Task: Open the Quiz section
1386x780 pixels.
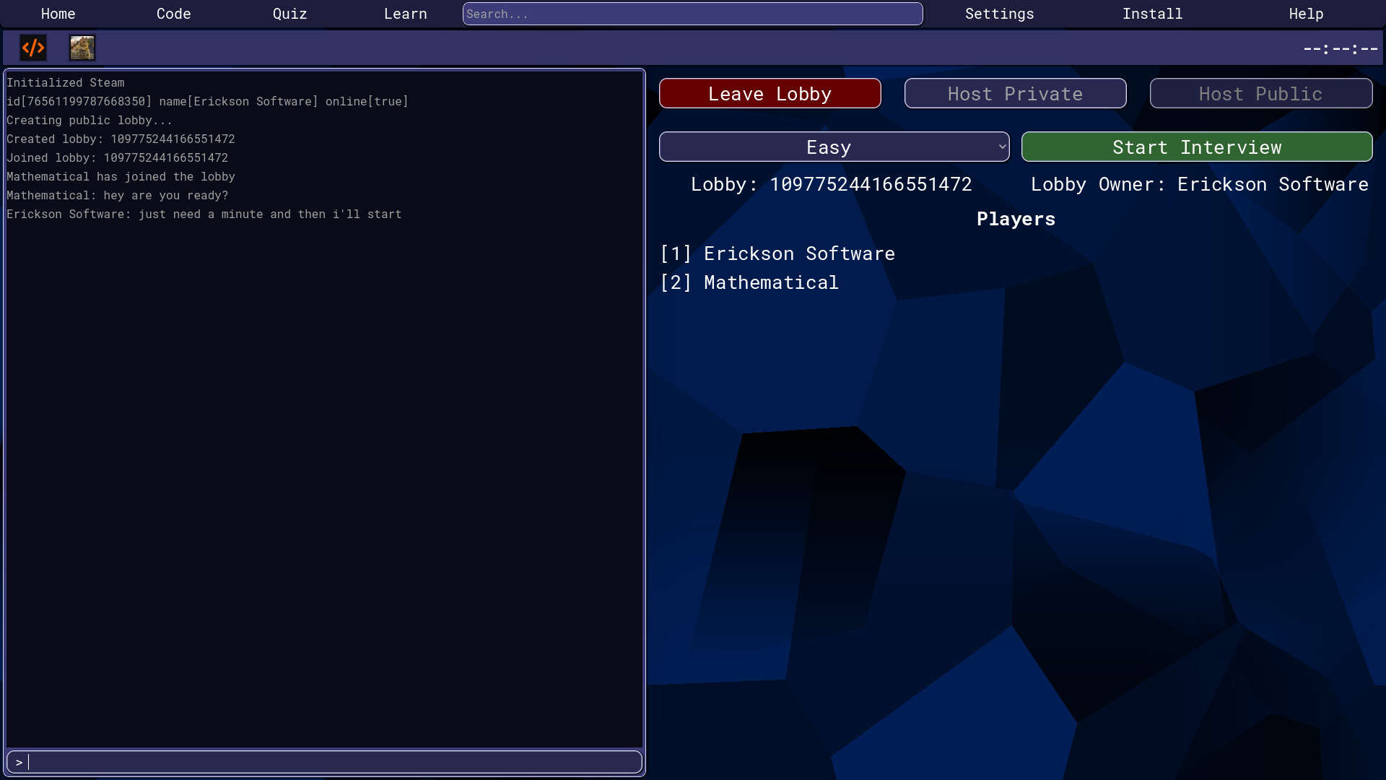Action: pos(289,13)
